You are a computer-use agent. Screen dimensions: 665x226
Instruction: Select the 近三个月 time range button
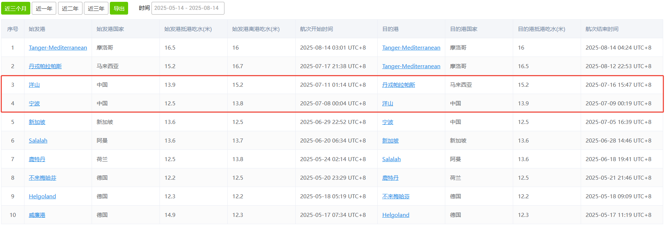(x=16, y=8)
